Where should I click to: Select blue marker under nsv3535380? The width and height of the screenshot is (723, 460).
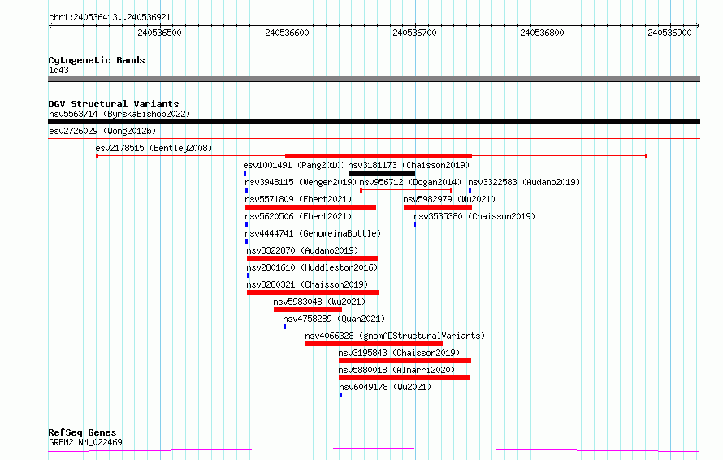point(415,224)
